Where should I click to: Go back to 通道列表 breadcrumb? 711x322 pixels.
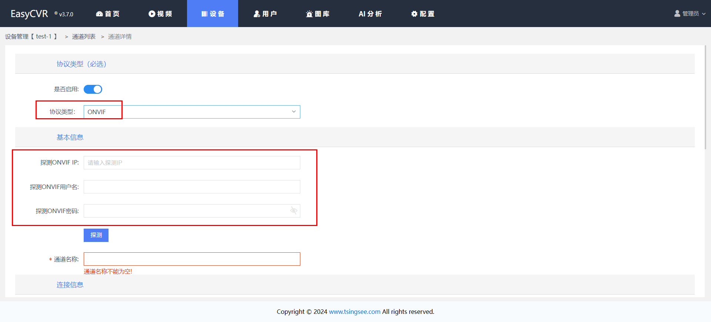[84, 37]
